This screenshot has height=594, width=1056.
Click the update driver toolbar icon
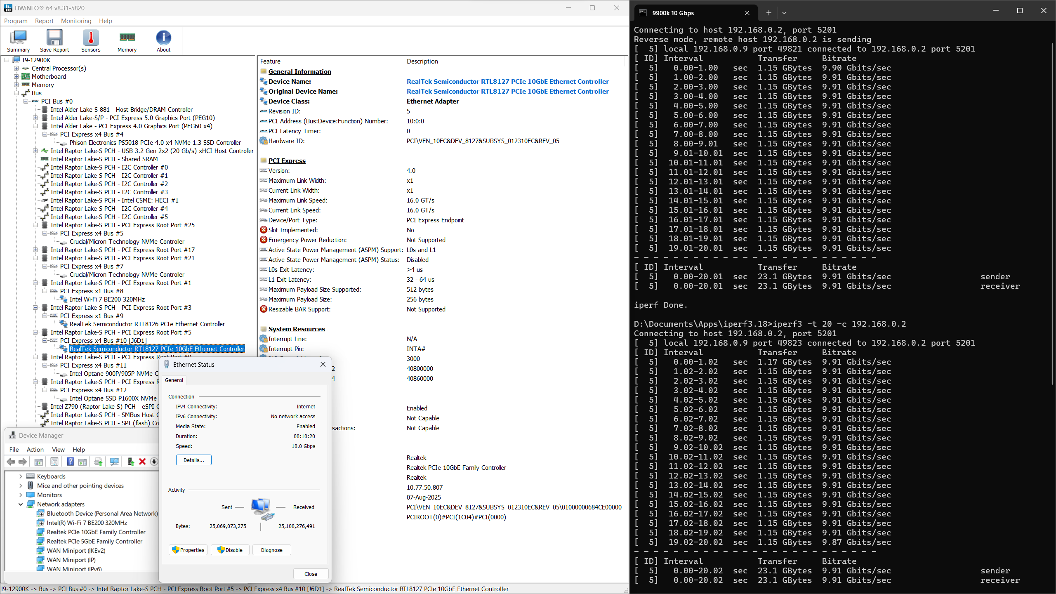click(x=130, y=462)
